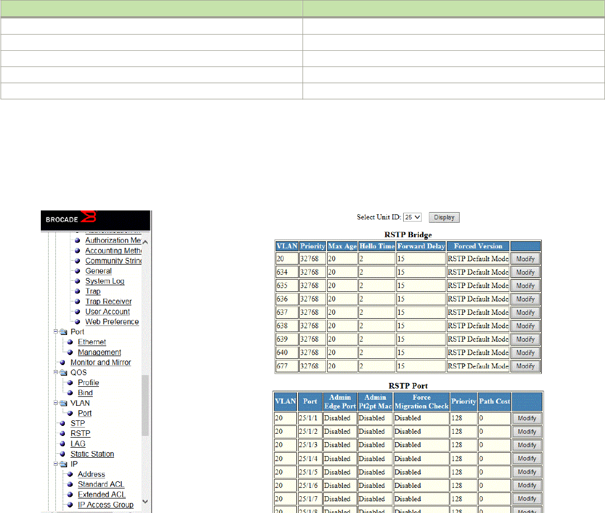This screenshot has height=513, width=605.
Task: Open the QOS Bind link
Action: pos(86,393)
